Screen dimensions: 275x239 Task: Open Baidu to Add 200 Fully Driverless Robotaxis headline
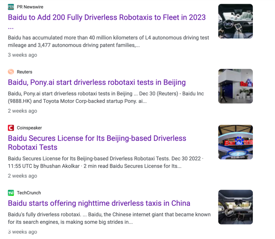click(x=107, y=22)
